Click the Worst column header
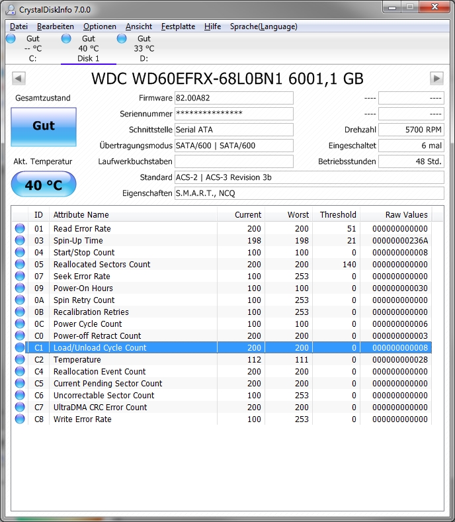This screenshot has width=455, height=522. [x=288, y=215]
